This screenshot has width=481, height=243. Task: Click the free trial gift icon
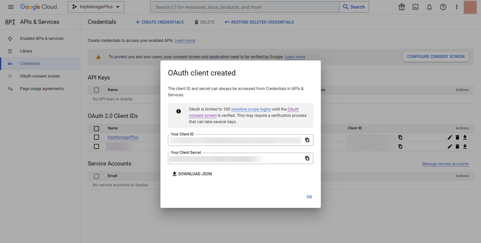(x=401, y=7)
